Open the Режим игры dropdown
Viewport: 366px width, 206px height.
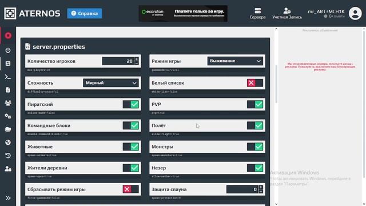coord(235,61)
